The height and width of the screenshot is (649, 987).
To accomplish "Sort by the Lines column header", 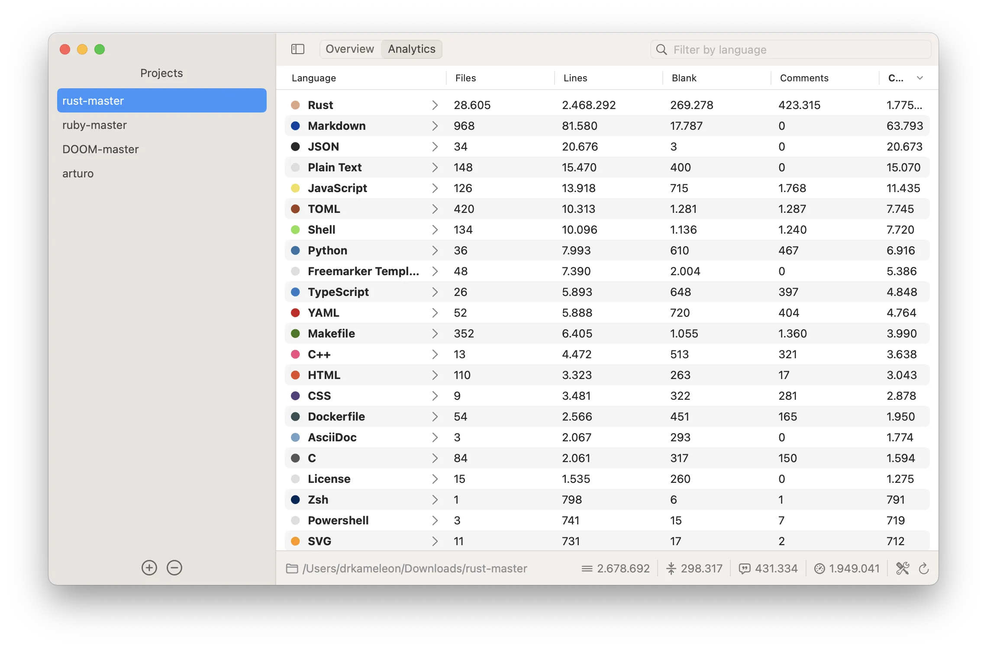I will 575,78.
